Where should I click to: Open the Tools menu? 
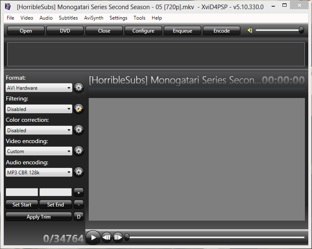139,18
